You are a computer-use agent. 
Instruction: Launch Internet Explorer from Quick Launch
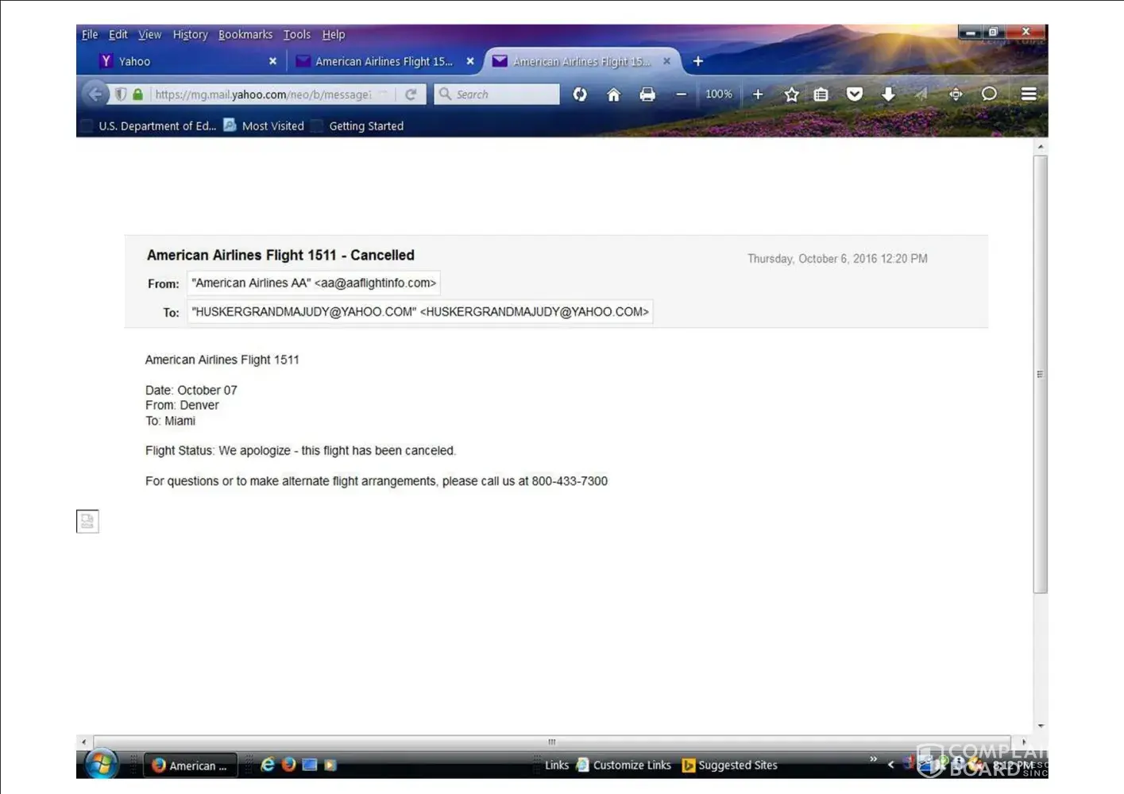[268, 765]
